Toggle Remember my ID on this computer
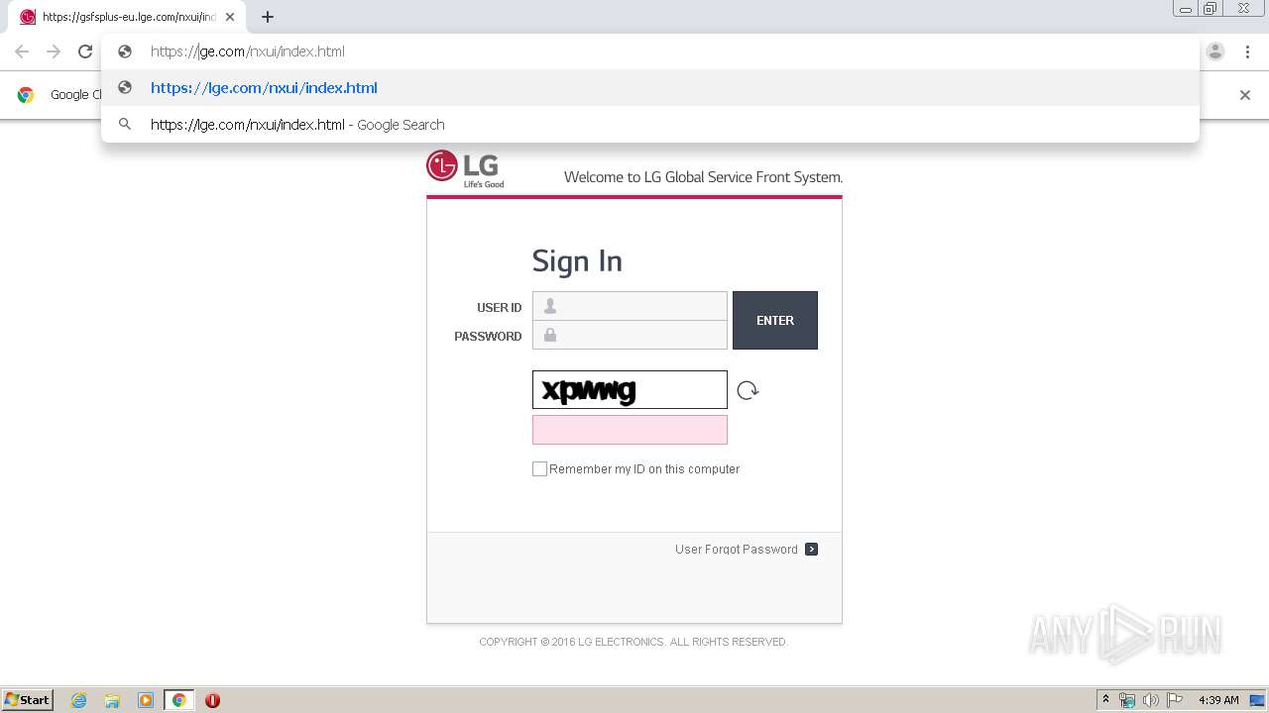The image size is (1269, 713). coord(539,469)
